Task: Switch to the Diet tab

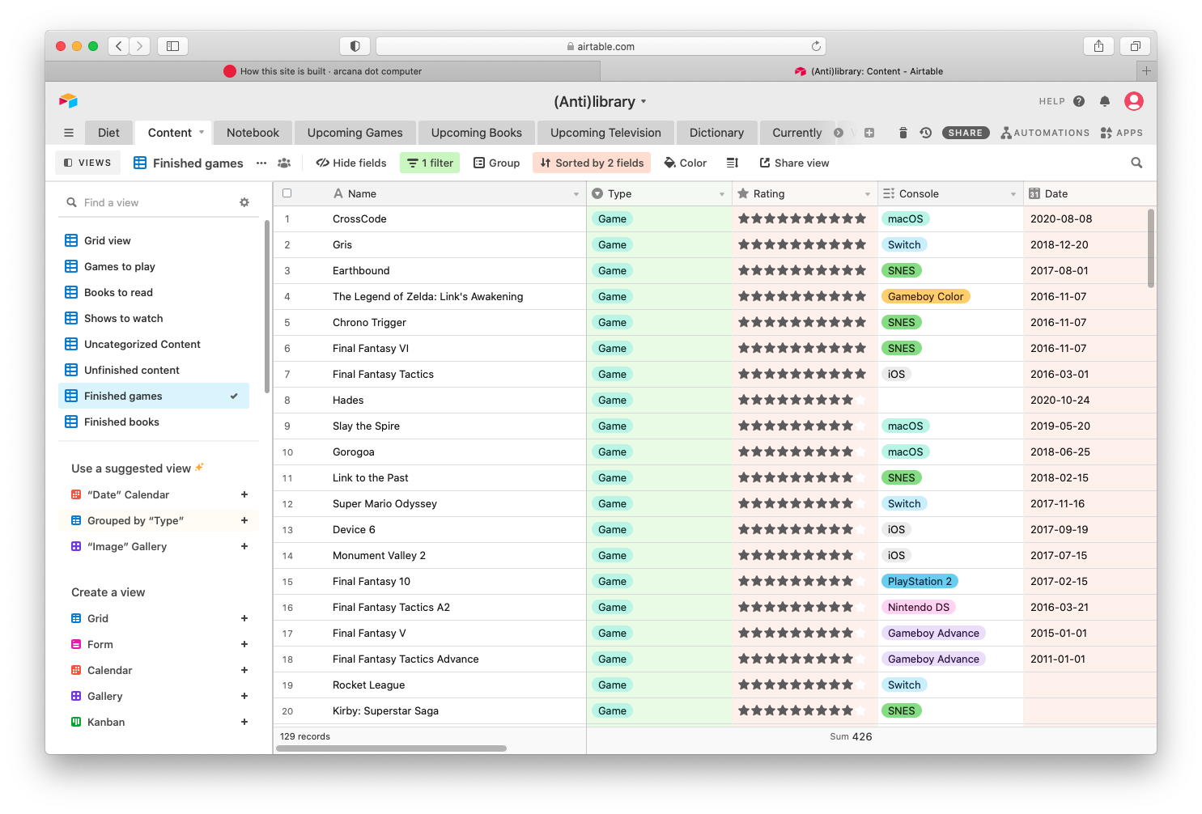Action: (x=108, y=133)
